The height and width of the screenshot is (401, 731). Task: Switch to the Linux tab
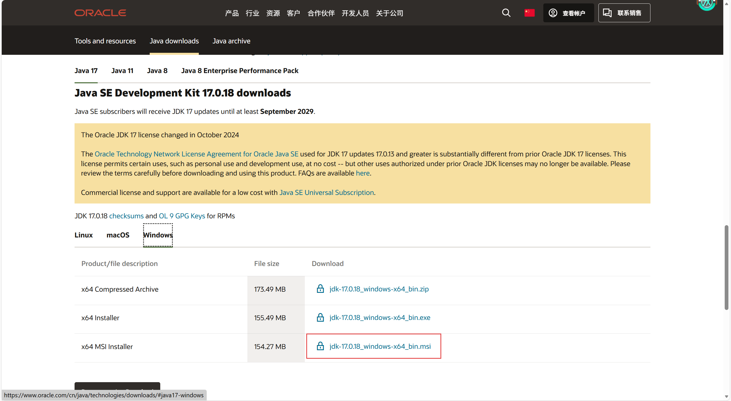(x=83, y=235)
